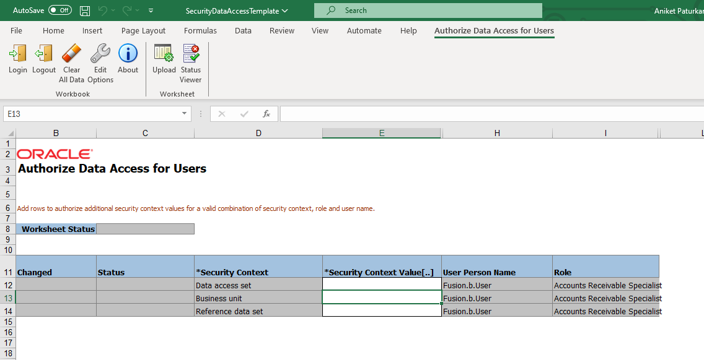Switch to the Help tab
Screen dimensions: 704x360
click(x=408, y=30)
